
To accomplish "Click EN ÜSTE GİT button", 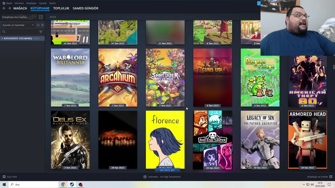I will coord(167,170).
